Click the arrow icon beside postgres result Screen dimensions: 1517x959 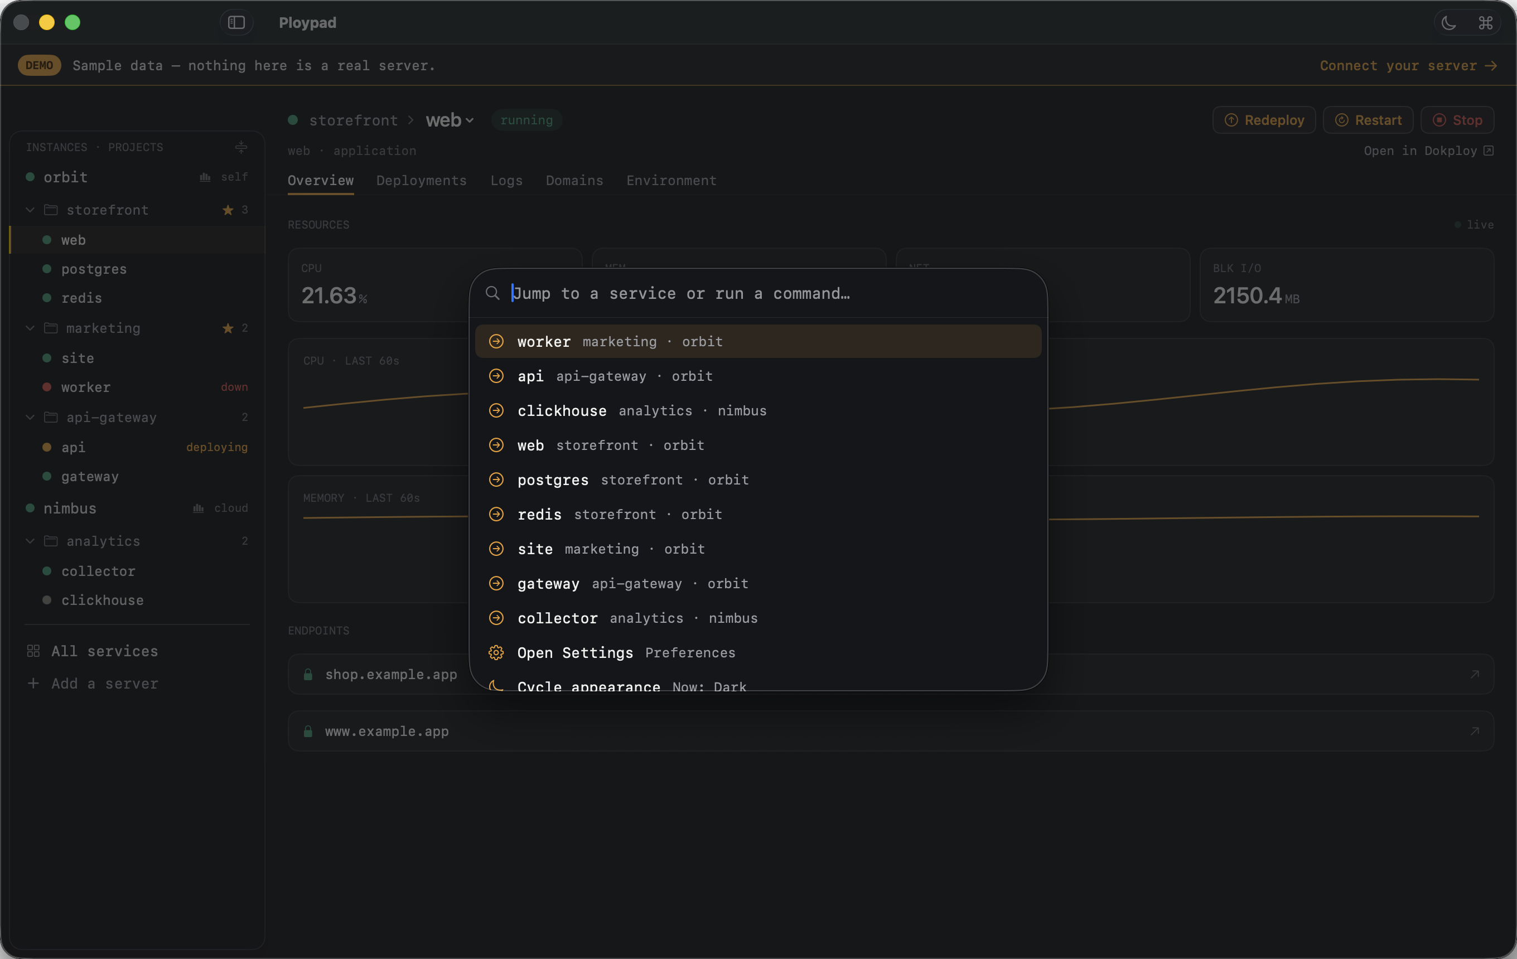(496, 480)
